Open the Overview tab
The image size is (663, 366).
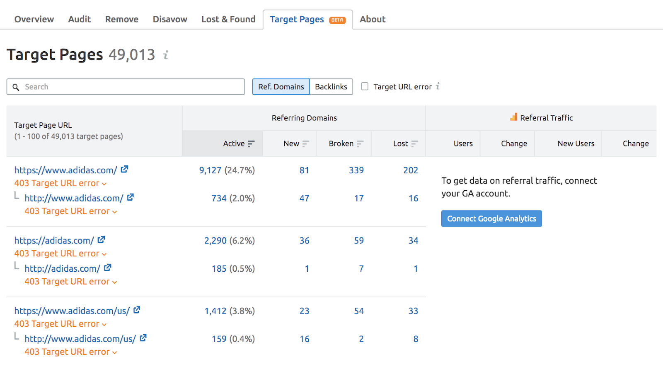34,19
